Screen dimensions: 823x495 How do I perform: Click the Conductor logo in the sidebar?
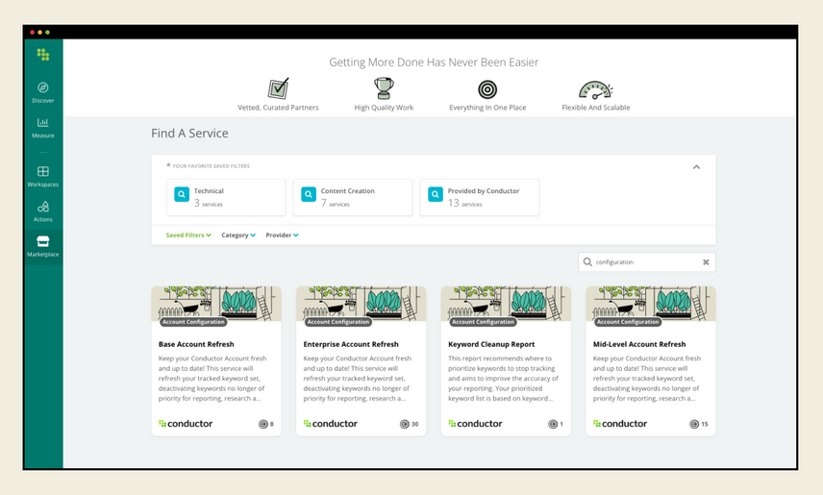click(x=43, y=55)
